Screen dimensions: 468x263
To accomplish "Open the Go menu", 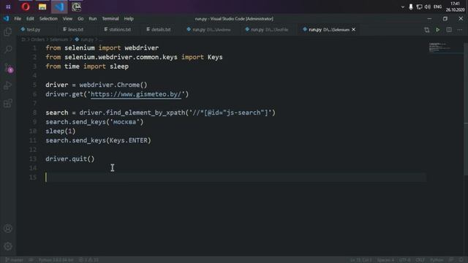I will click(80, 18).
